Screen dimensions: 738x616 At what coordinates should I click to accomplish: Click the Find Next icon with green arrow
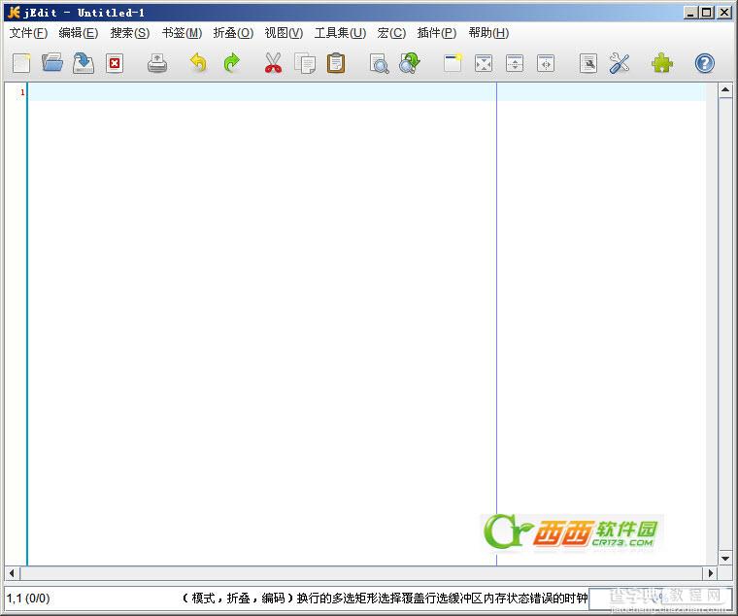[410, 63]
